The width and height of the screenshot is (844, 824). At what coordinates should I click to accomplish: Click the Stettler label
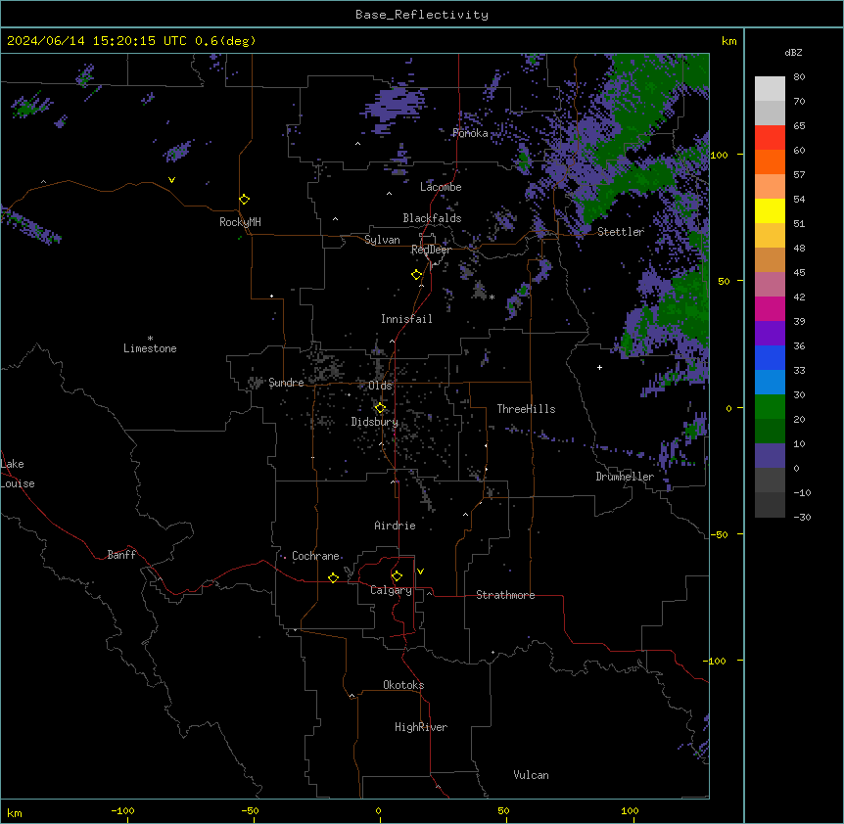621,232
